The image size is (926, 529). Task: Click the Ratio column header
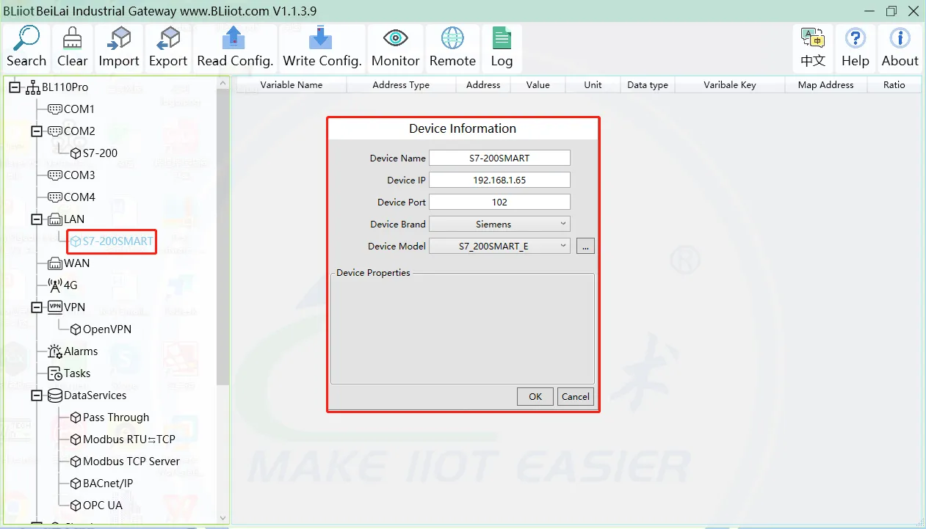click(894, 85)
